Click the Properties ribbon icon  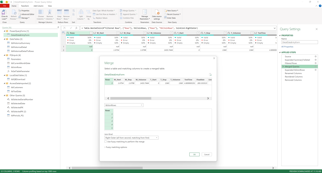coord(20,10)
